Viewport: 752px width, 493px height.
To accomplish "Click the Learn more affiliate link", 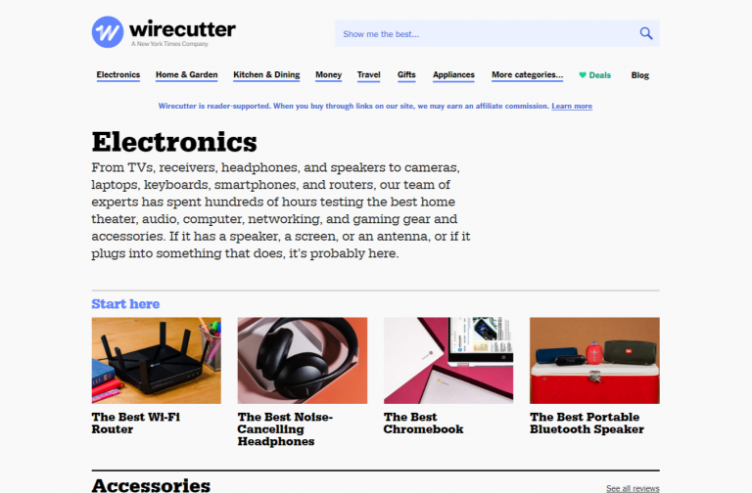I will [x=572, y=106].
